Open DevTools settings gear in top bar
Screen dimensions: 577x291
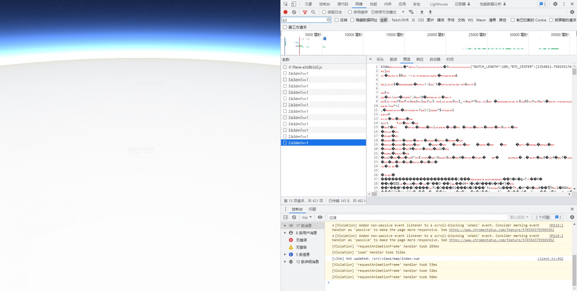coord(555,4)
